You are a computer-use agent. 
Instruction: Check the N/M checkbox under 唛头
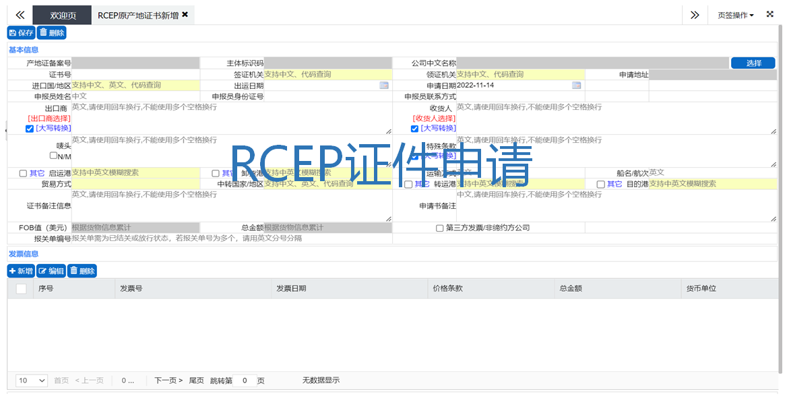(53, 156)
